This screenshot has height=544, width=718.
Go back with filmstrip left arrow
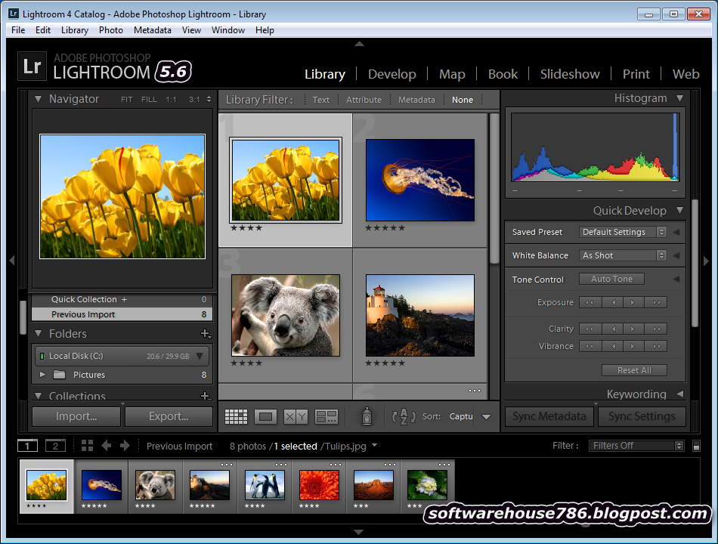pyautogui.click(x=107, y=446)
